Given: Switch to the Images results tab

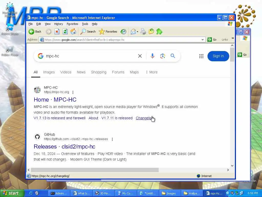Looking at the screenshot, I should (49, 72).
